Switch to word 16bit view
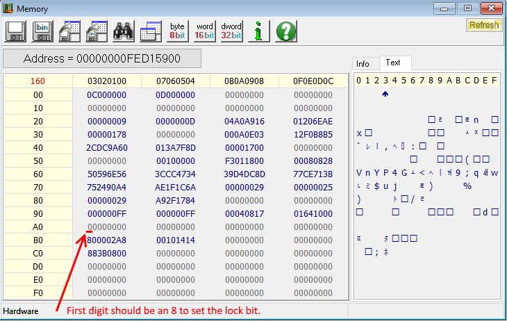Screen dimensions: 507x321 pyautogui.click(x=204, y=31)
